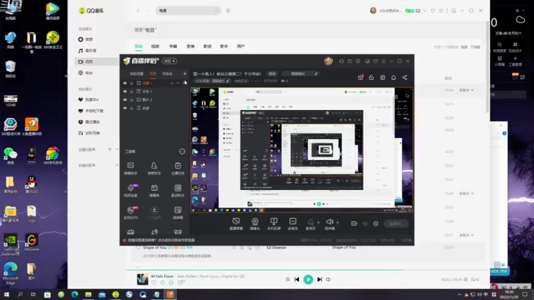Open the 歌词助手 tool in the toolbox
534x300 pixels.
178,191
